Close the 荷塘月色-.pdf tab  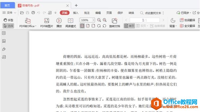pos(67,6)
